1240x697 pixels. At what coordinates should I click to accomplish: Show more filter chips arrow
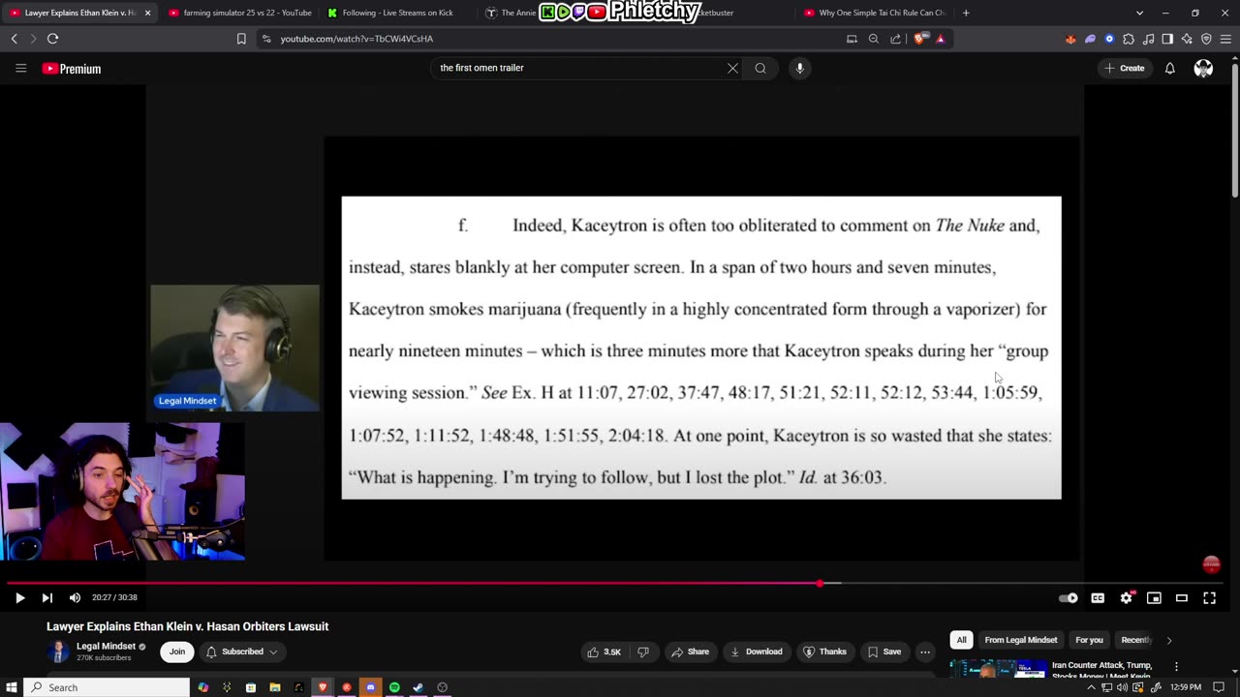[x=1168, y=640]
